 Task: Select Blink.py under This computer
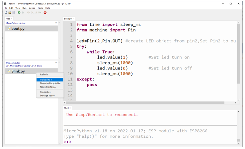[31, 71]
